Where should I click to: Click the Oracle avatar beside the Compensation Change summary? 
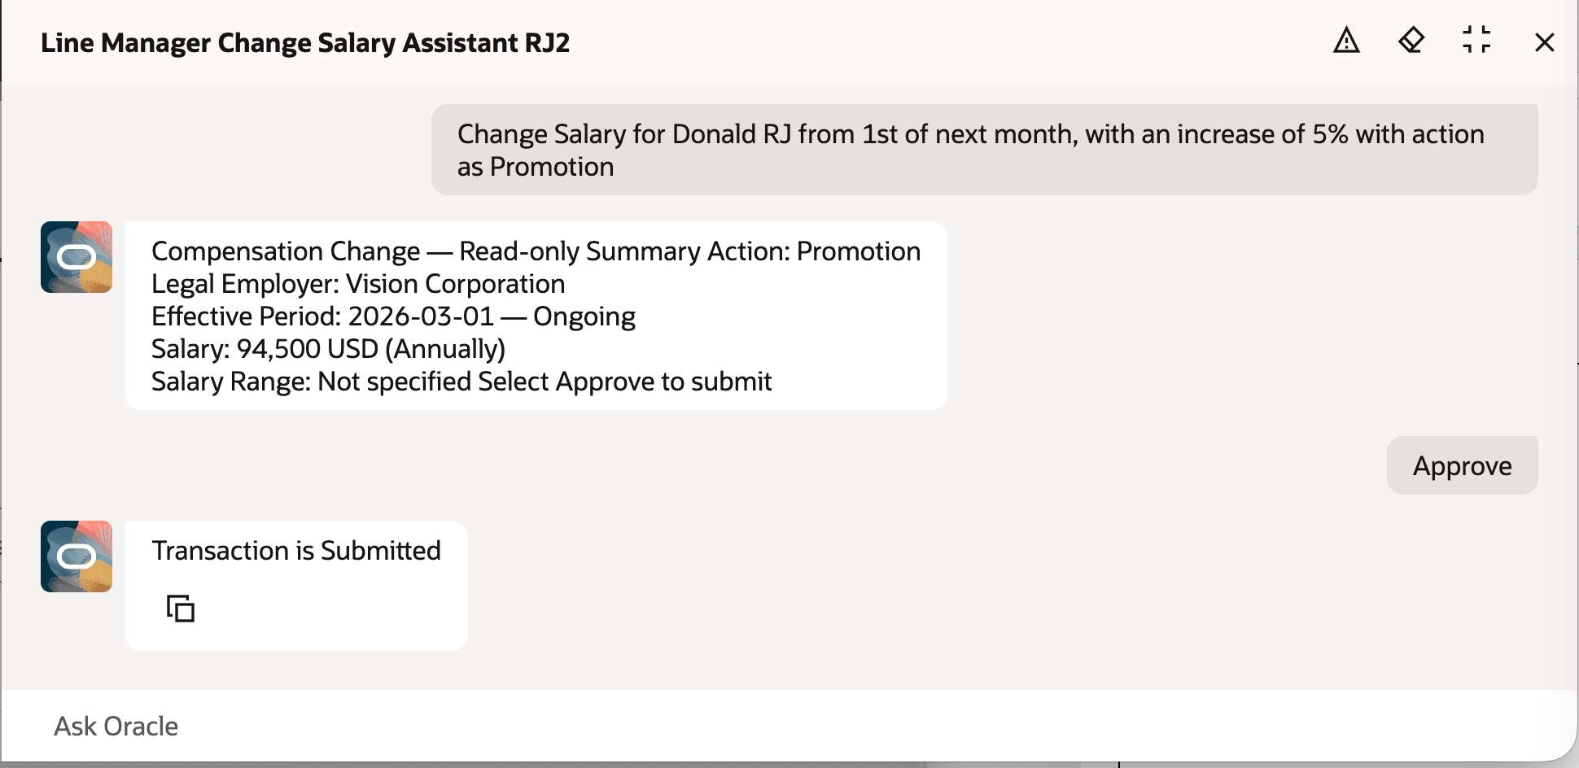[76, 257]
